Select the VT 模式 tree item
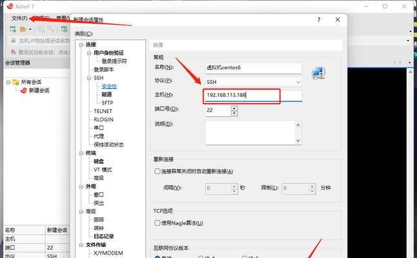The height and width of the screenshot is (258, 417). tap(102, 170)
